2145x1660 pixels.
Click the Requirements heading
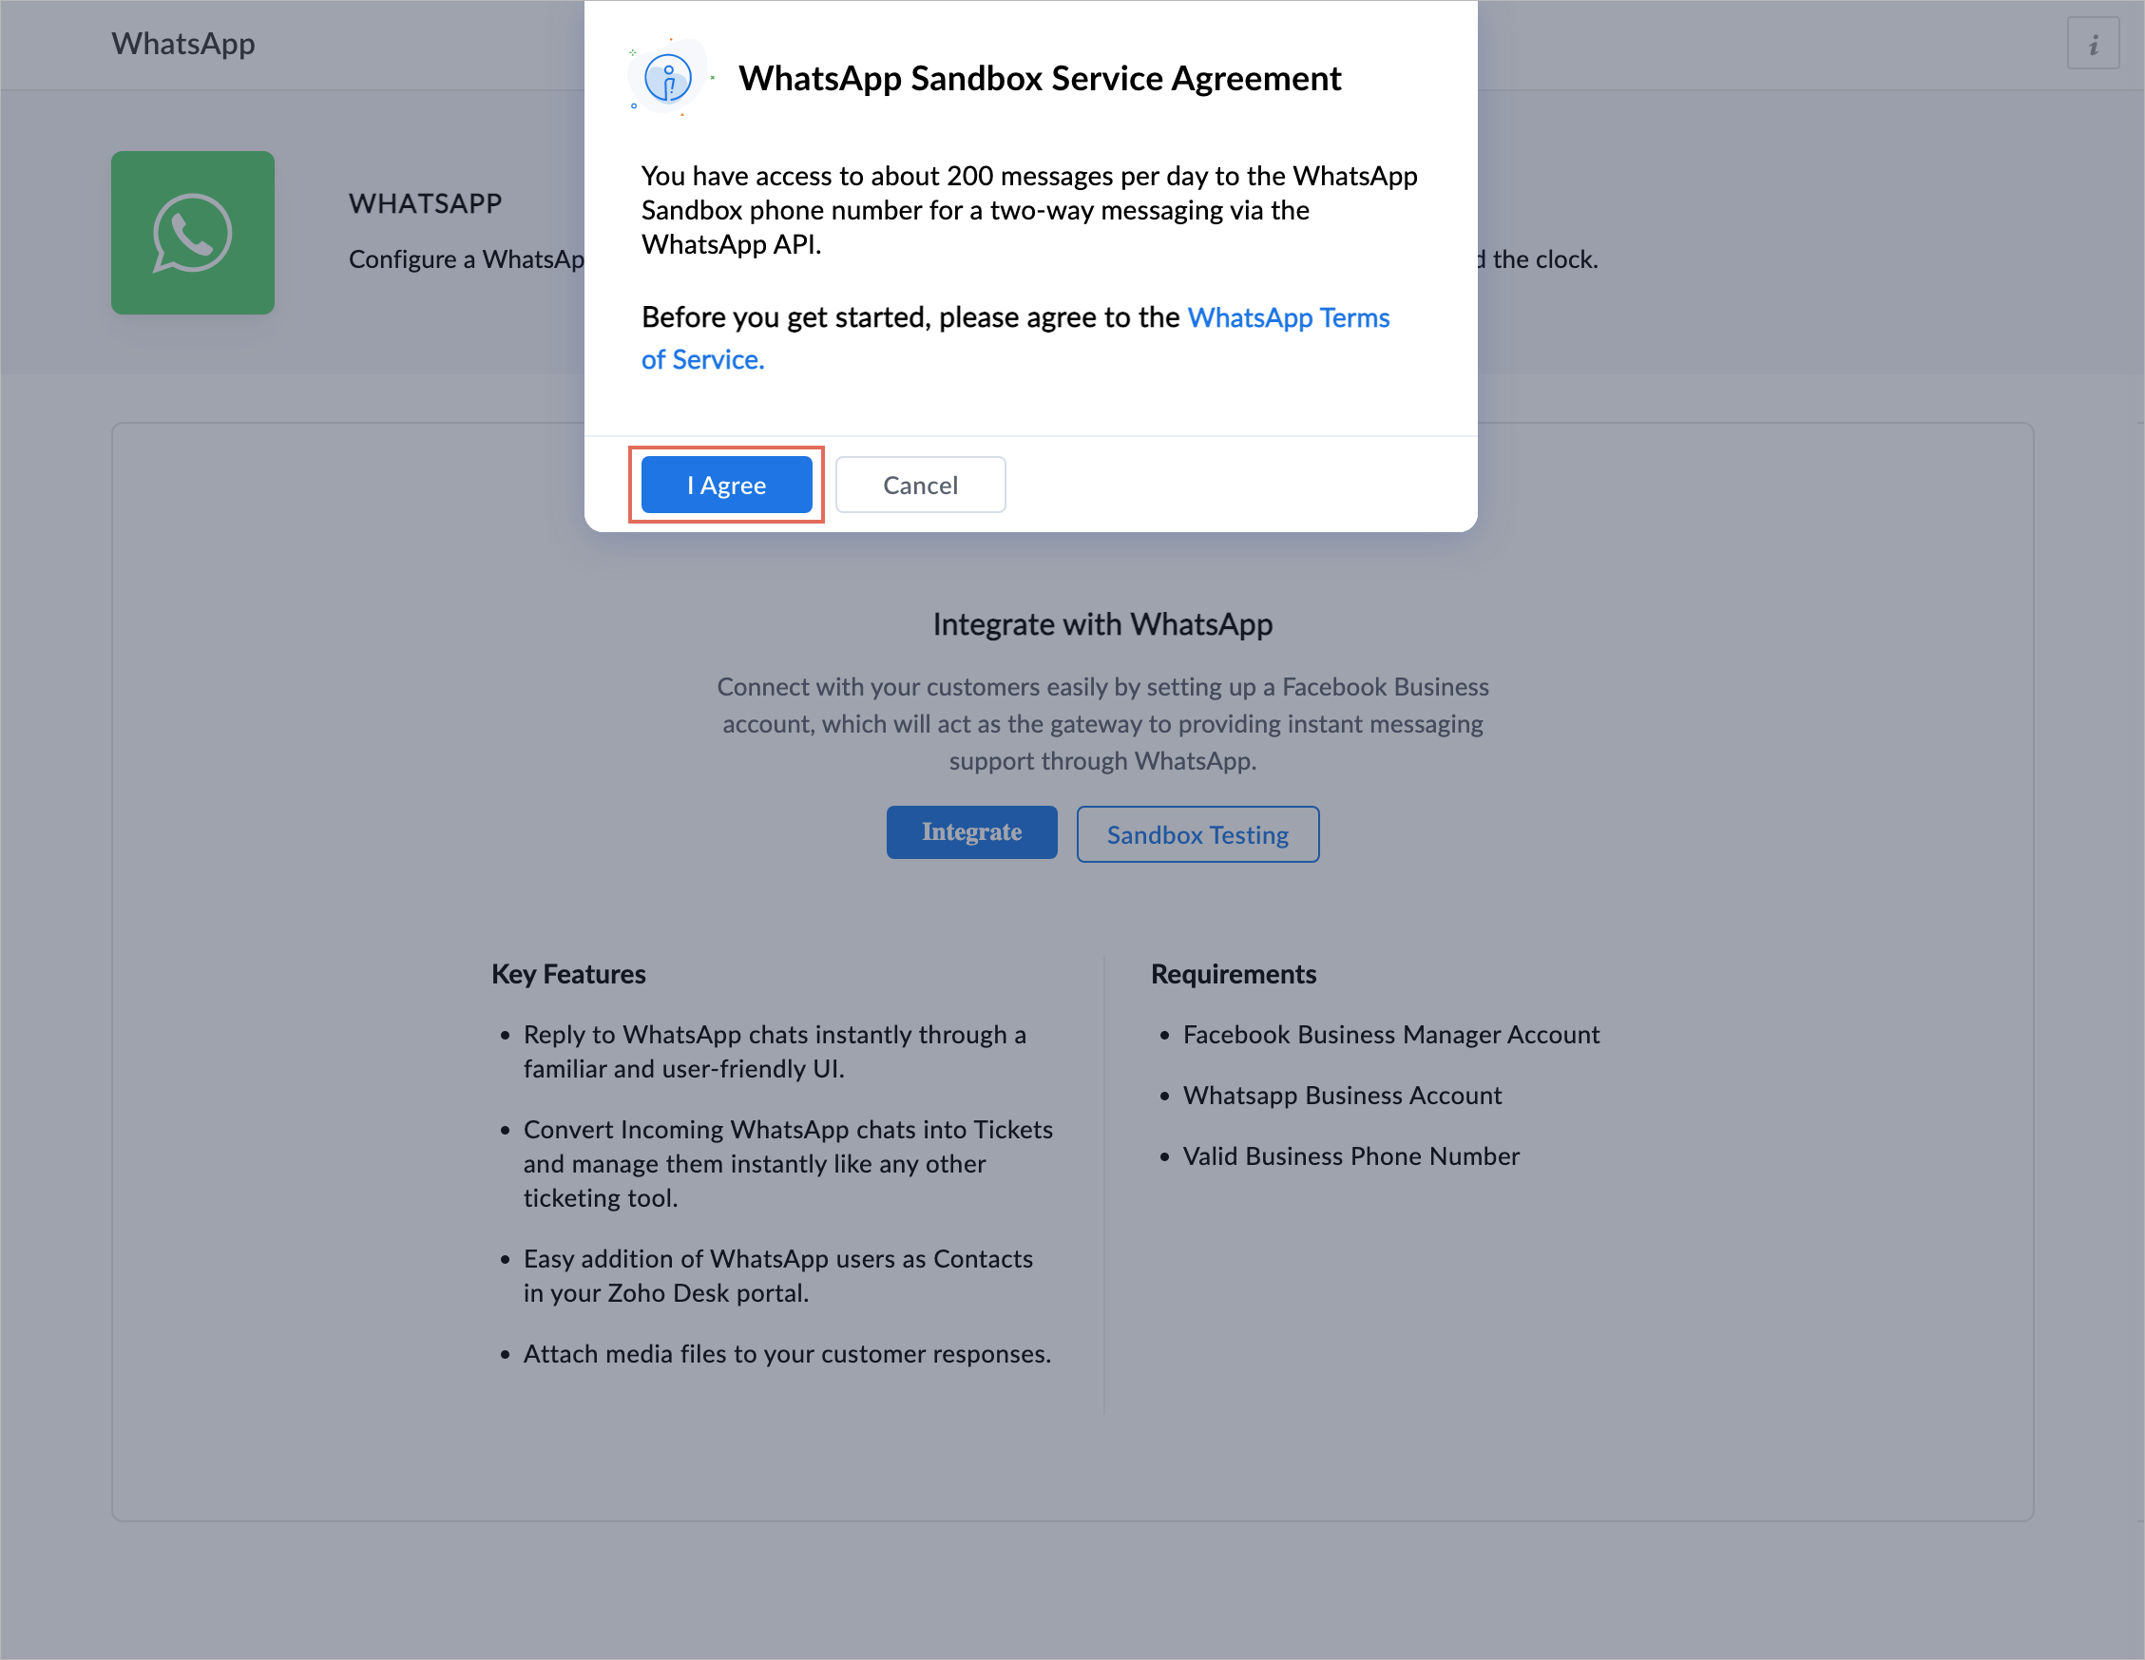1233,973
